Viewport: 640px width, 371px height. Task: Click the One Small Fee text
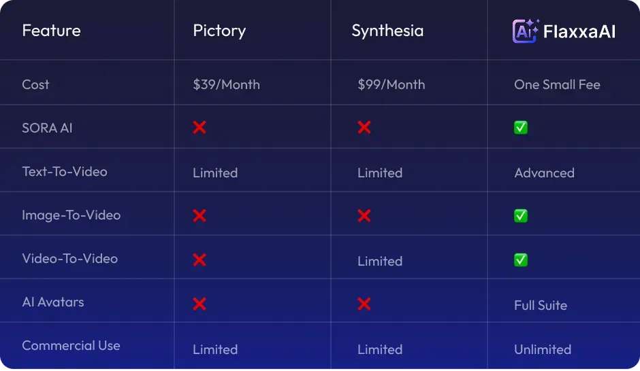point(557,84)
